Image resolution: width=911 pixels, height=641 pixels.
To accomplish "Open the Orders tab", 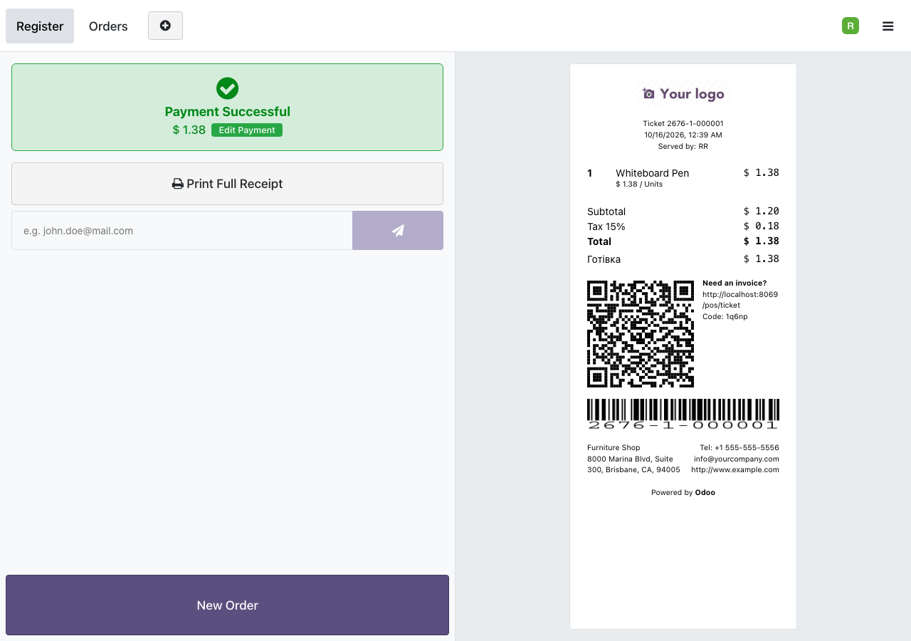I will (108, 26).
